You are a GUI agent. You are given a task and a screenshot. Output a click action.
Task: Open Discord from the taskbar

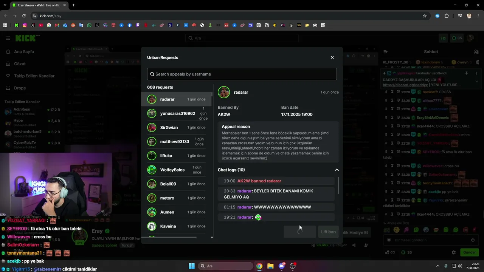[281, 266]
